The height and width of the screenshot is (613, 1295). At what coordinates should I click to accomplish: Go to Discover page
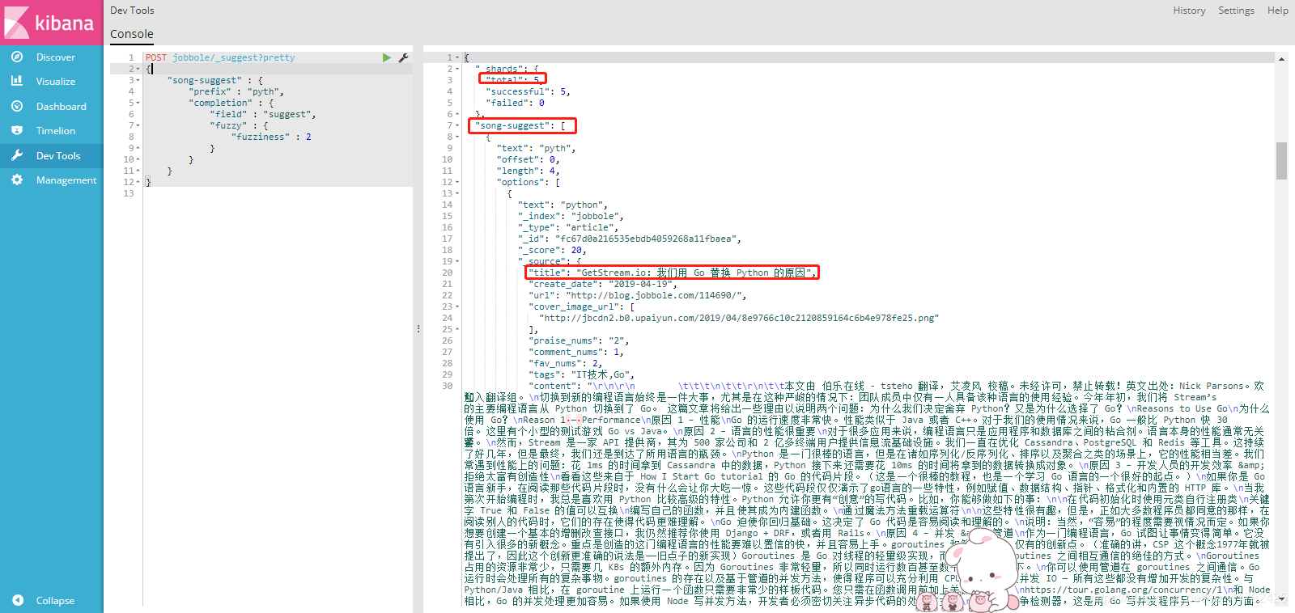coord(56,57)
